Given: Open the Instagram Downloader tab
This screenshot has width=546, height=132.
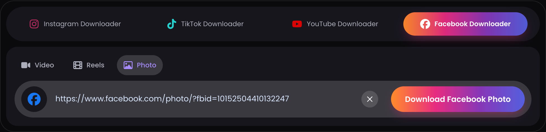Looking at the screenshot, I should click(x=76, y=24).
